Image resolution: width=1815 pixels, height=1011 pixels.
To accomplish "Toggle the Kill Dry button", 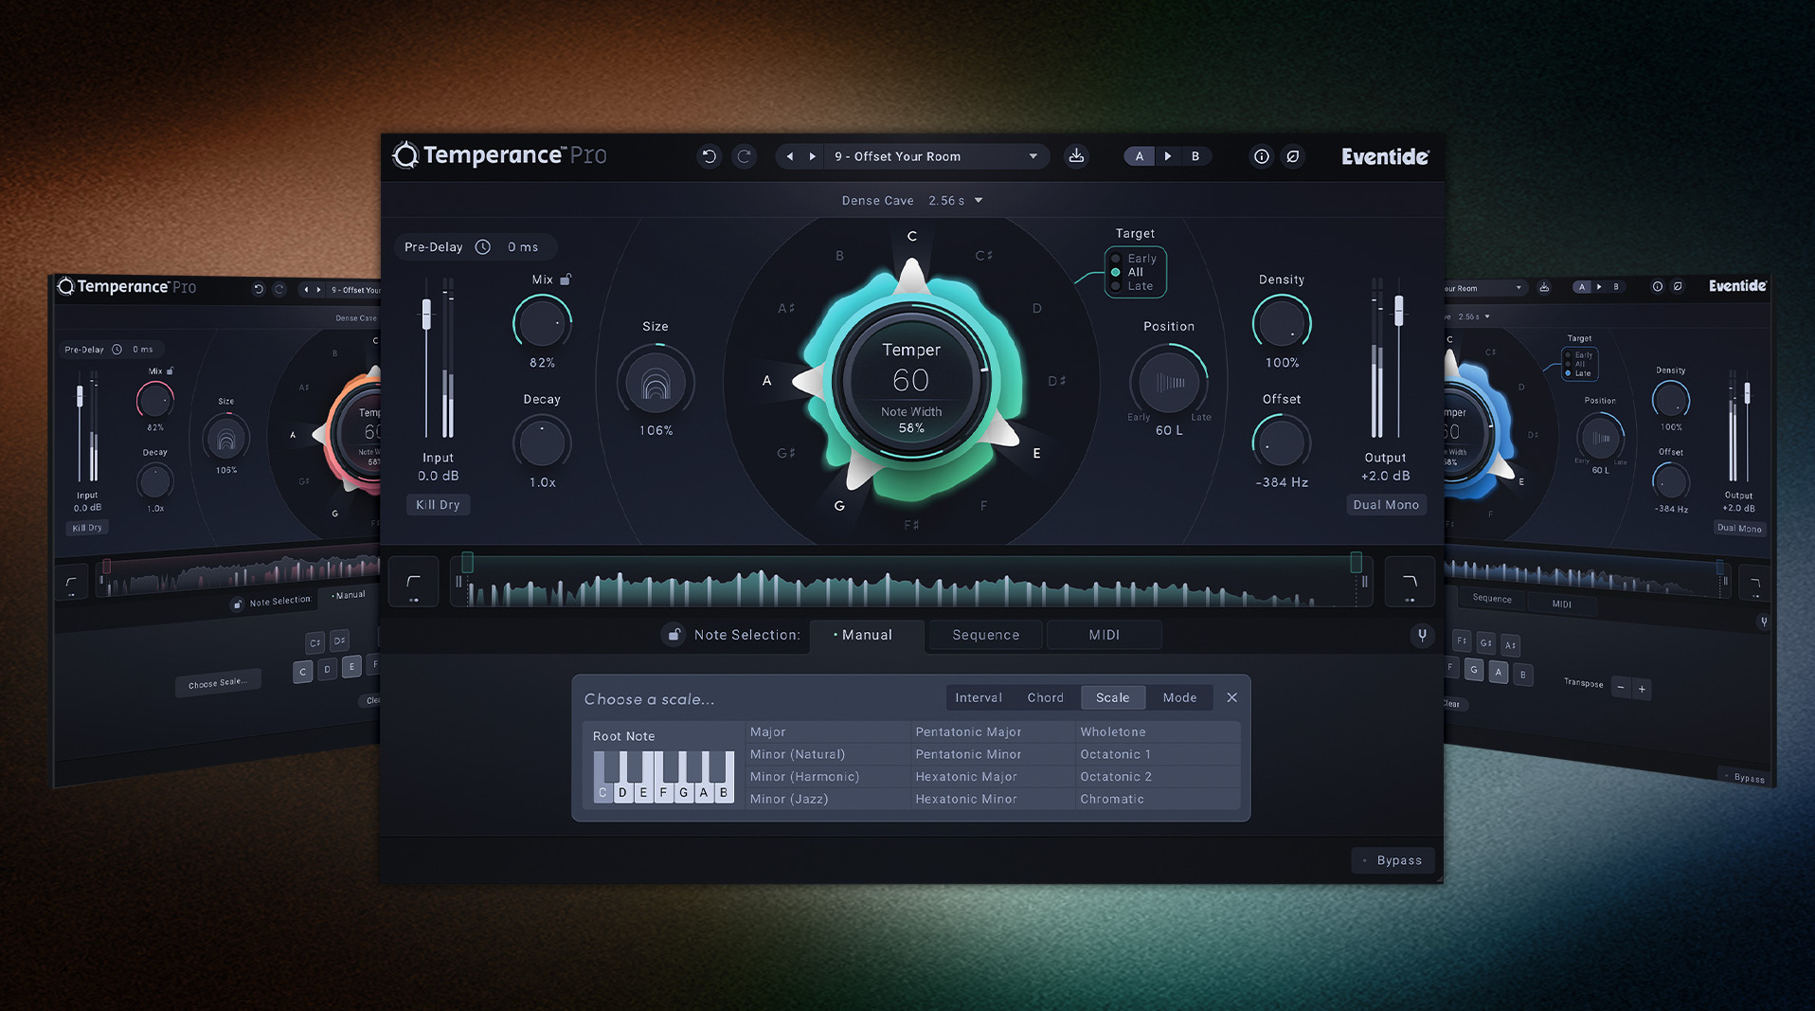I will click(438, 505).
